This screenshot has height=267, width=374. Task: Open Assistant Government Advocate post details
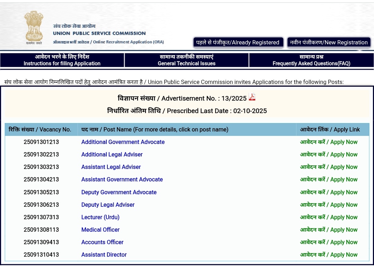point(122,179)
